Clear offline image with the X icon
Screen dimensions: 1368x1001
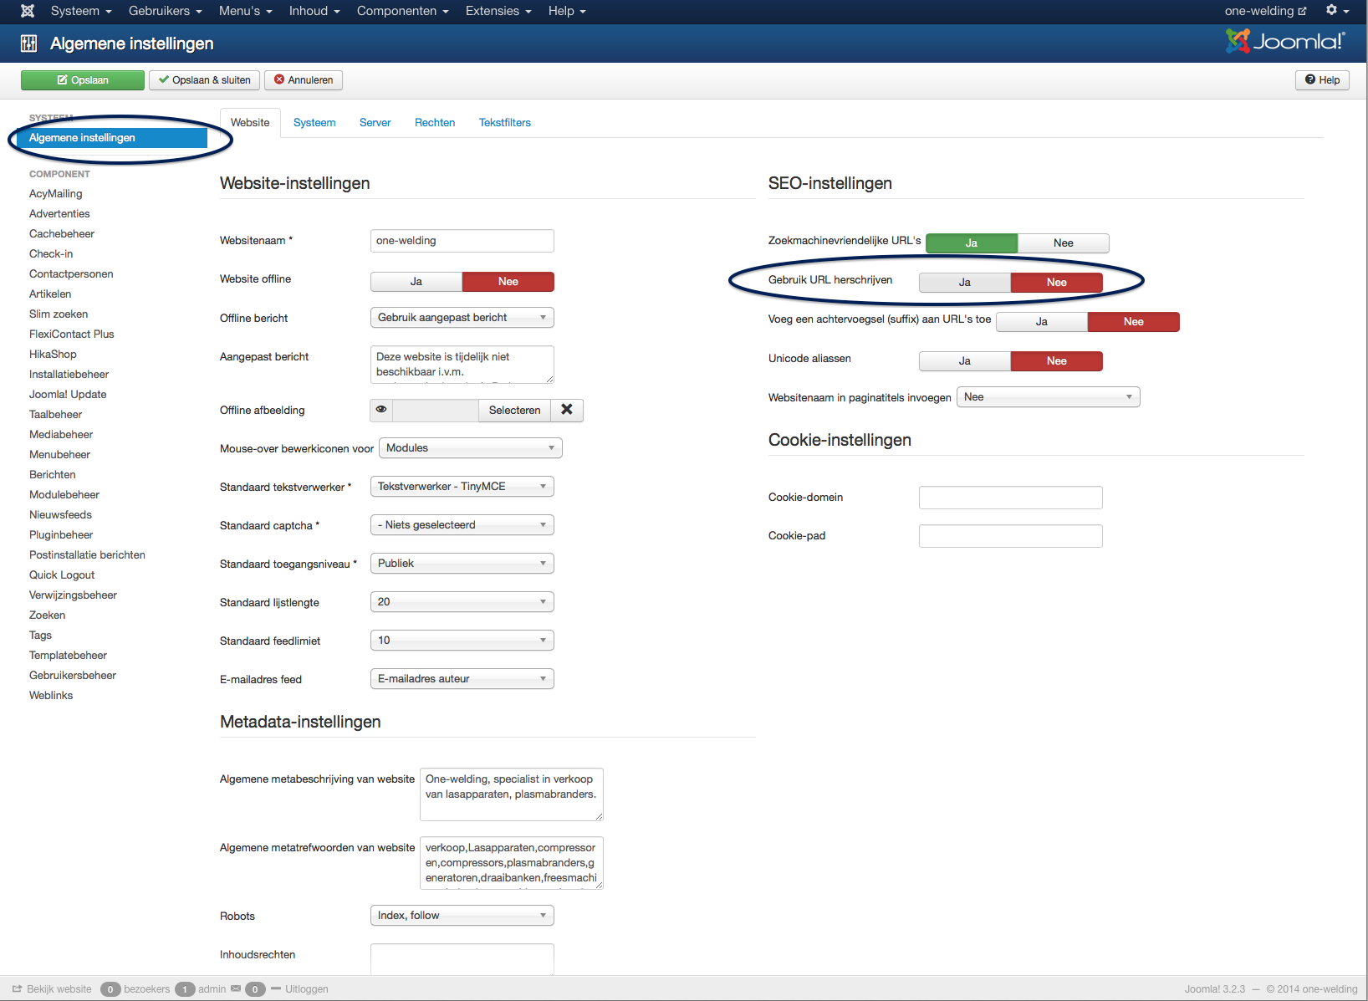tap(567, 410)
